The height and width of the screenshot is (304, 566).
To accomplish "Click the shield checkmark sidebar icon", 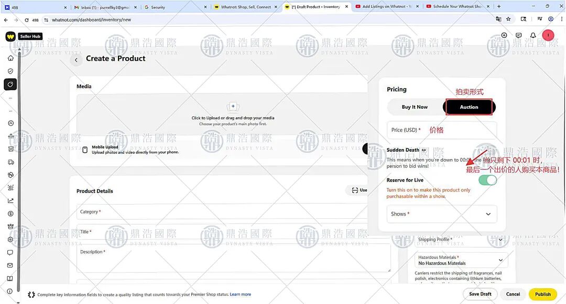I will [x=10, y=71].
